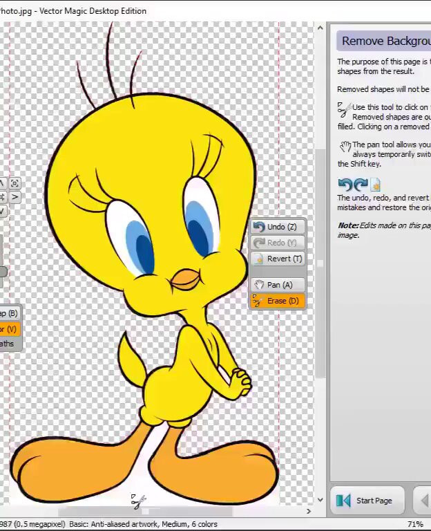Click the blue redo arrow icon in help panel
Screen dimensions: 431x531
point(361,185)
